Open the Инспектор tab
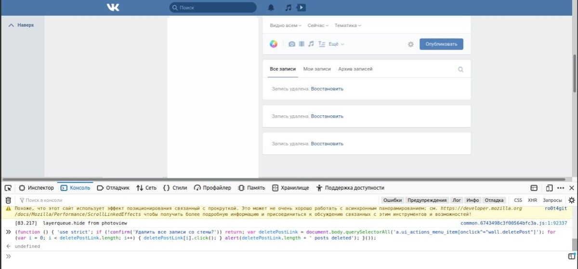Viewport: 578px width, 269px height. tap(36, 188)
